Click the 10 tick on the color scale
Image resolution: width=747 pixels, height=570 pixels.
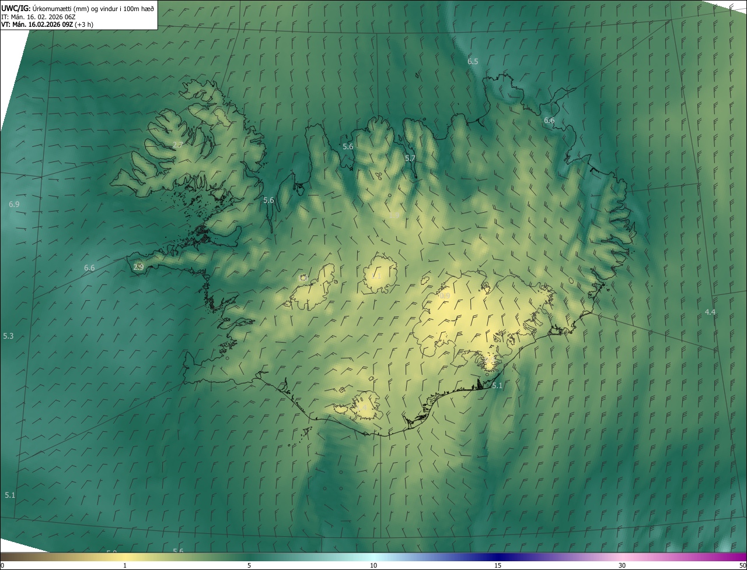click(x=373, y=565)
